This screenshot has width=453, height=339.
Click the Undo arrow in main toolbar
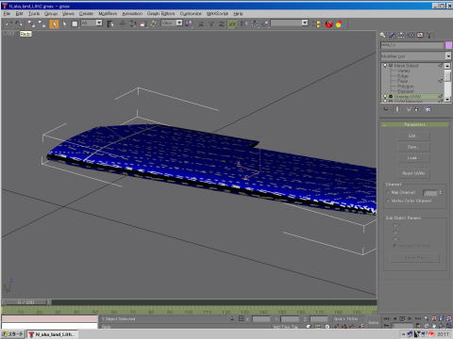8,24
